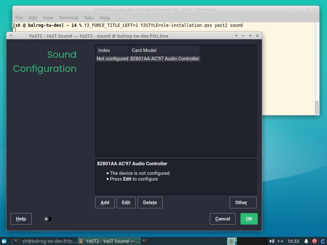Image resolution: width=327 pixels, height=245 pixels.
Task: Click the Sound Configuration heading
Action: pyautogui.click(x=45, y=62)
